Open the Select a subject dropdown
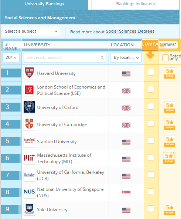The image size is (181, 219). [32, 31]
